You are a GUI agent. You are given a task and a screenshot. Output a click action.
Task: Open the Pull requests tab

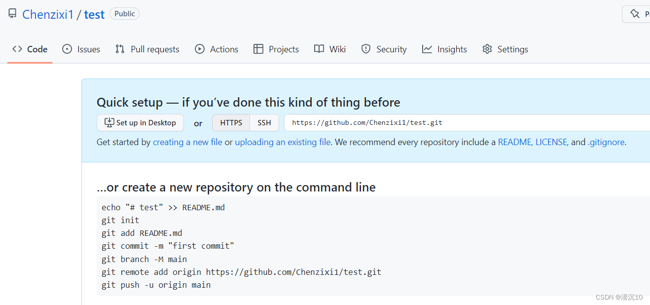click(x=147, y=49)
